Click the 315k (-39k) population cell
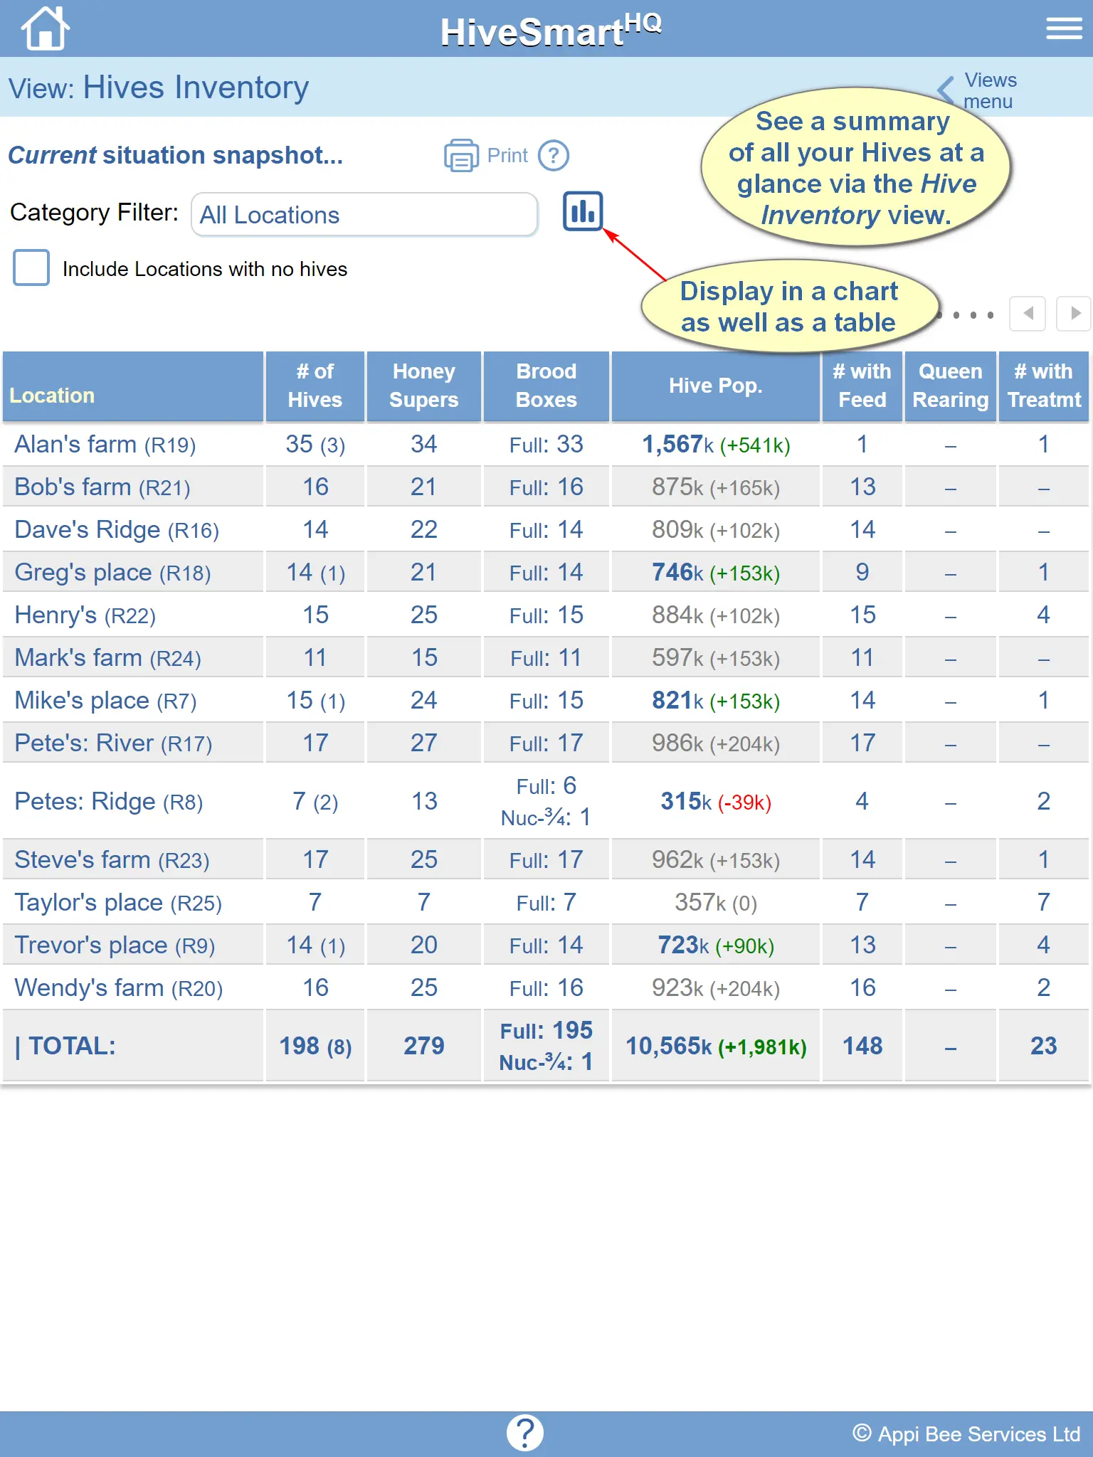Viewport: 1093px width, 1457px height. point(716,802)
